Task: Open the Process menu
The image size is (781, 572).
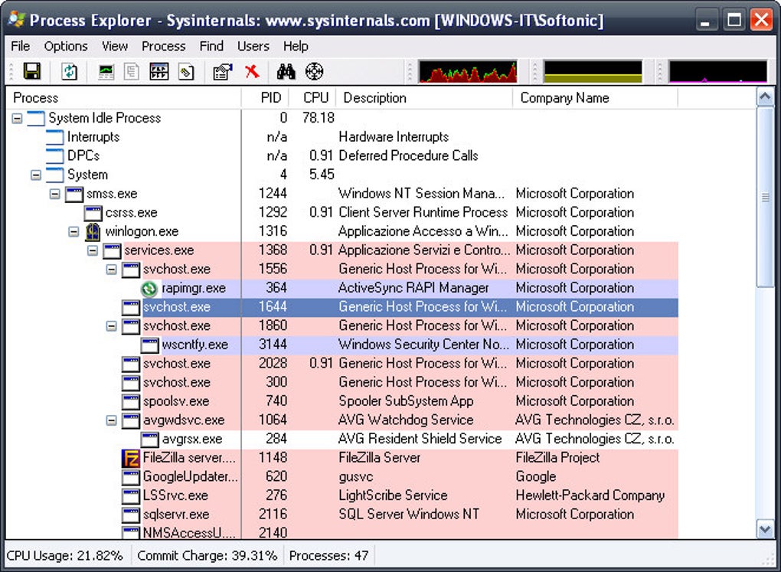Action: tap(163, 46)
